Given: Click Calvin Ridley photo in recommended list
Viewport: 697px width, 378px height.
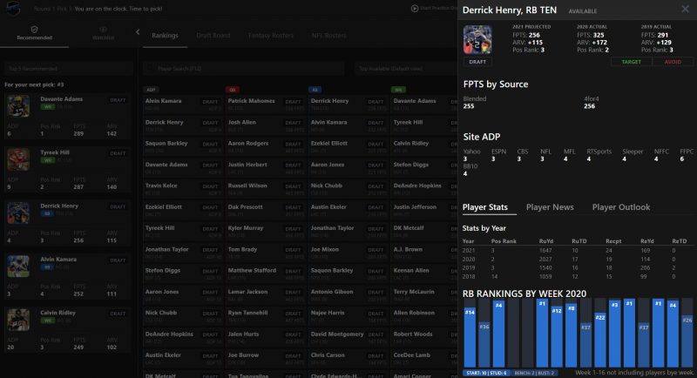Looking at the screenshot, I should 18,320.
